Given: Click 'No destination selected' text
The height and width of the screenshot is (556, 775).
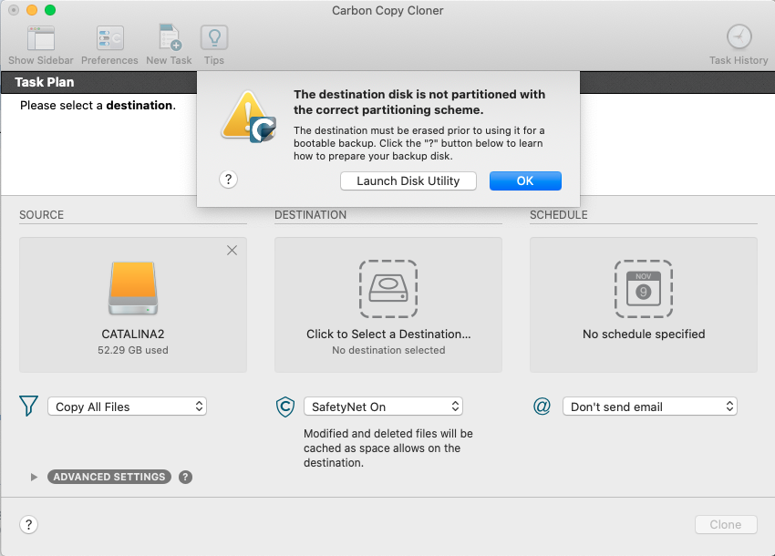Looking at the screenshot, I should (388, 350).
